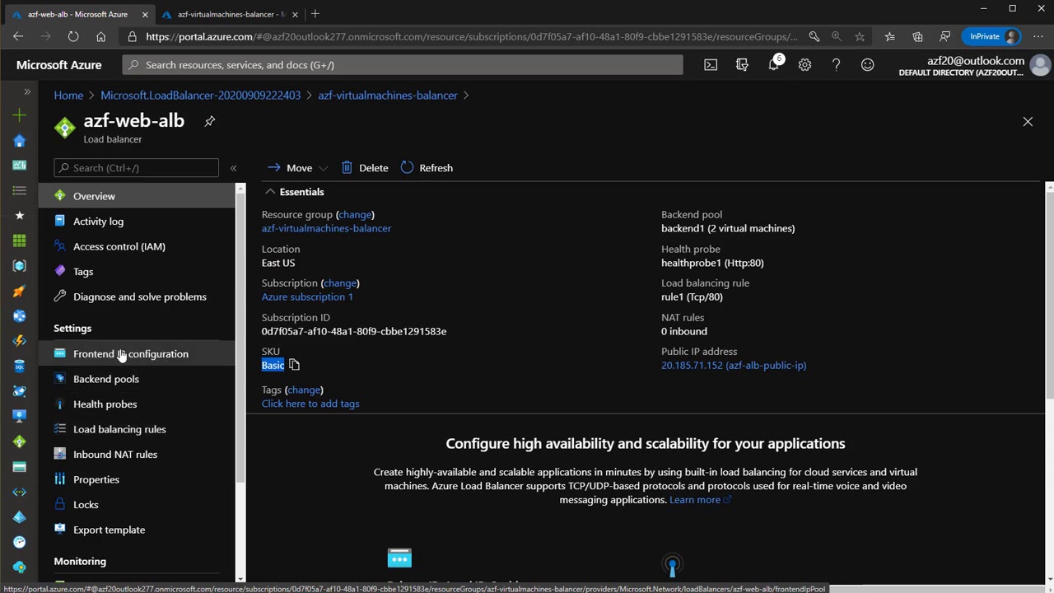Screen dimensions: 1054x593
Task: Pin azf-web-alb to the dashboard
Action: tap(210, 121)
